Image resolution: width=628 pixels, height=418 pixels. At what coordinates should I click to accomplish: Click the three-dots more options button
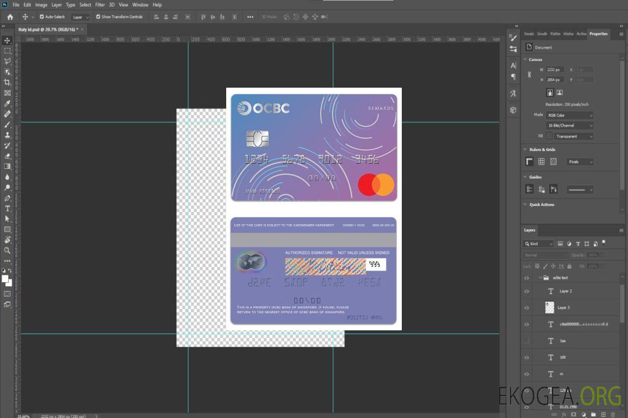pyautogui.click(x=250, y=17)
